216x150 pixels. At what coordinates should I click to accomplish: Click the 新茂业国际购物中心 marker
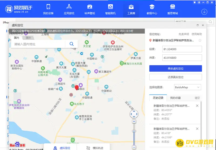coord(17,62)
